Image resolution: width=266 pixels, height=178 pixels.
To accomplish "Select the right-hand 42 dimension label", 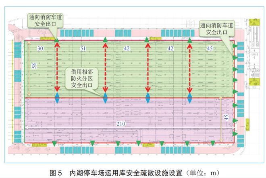I will 170,48.
